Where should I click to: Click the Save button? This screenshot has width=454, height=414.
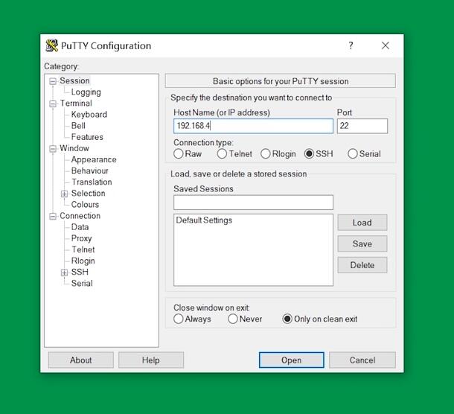pos(362,243)
